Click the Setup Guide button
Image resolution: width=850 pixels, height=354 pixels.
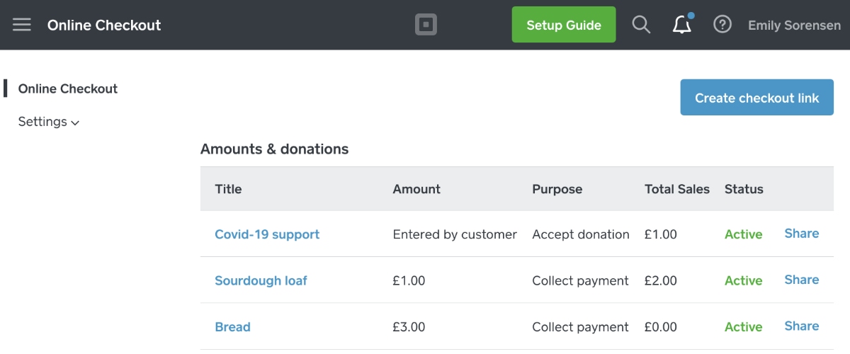(564, 25)
